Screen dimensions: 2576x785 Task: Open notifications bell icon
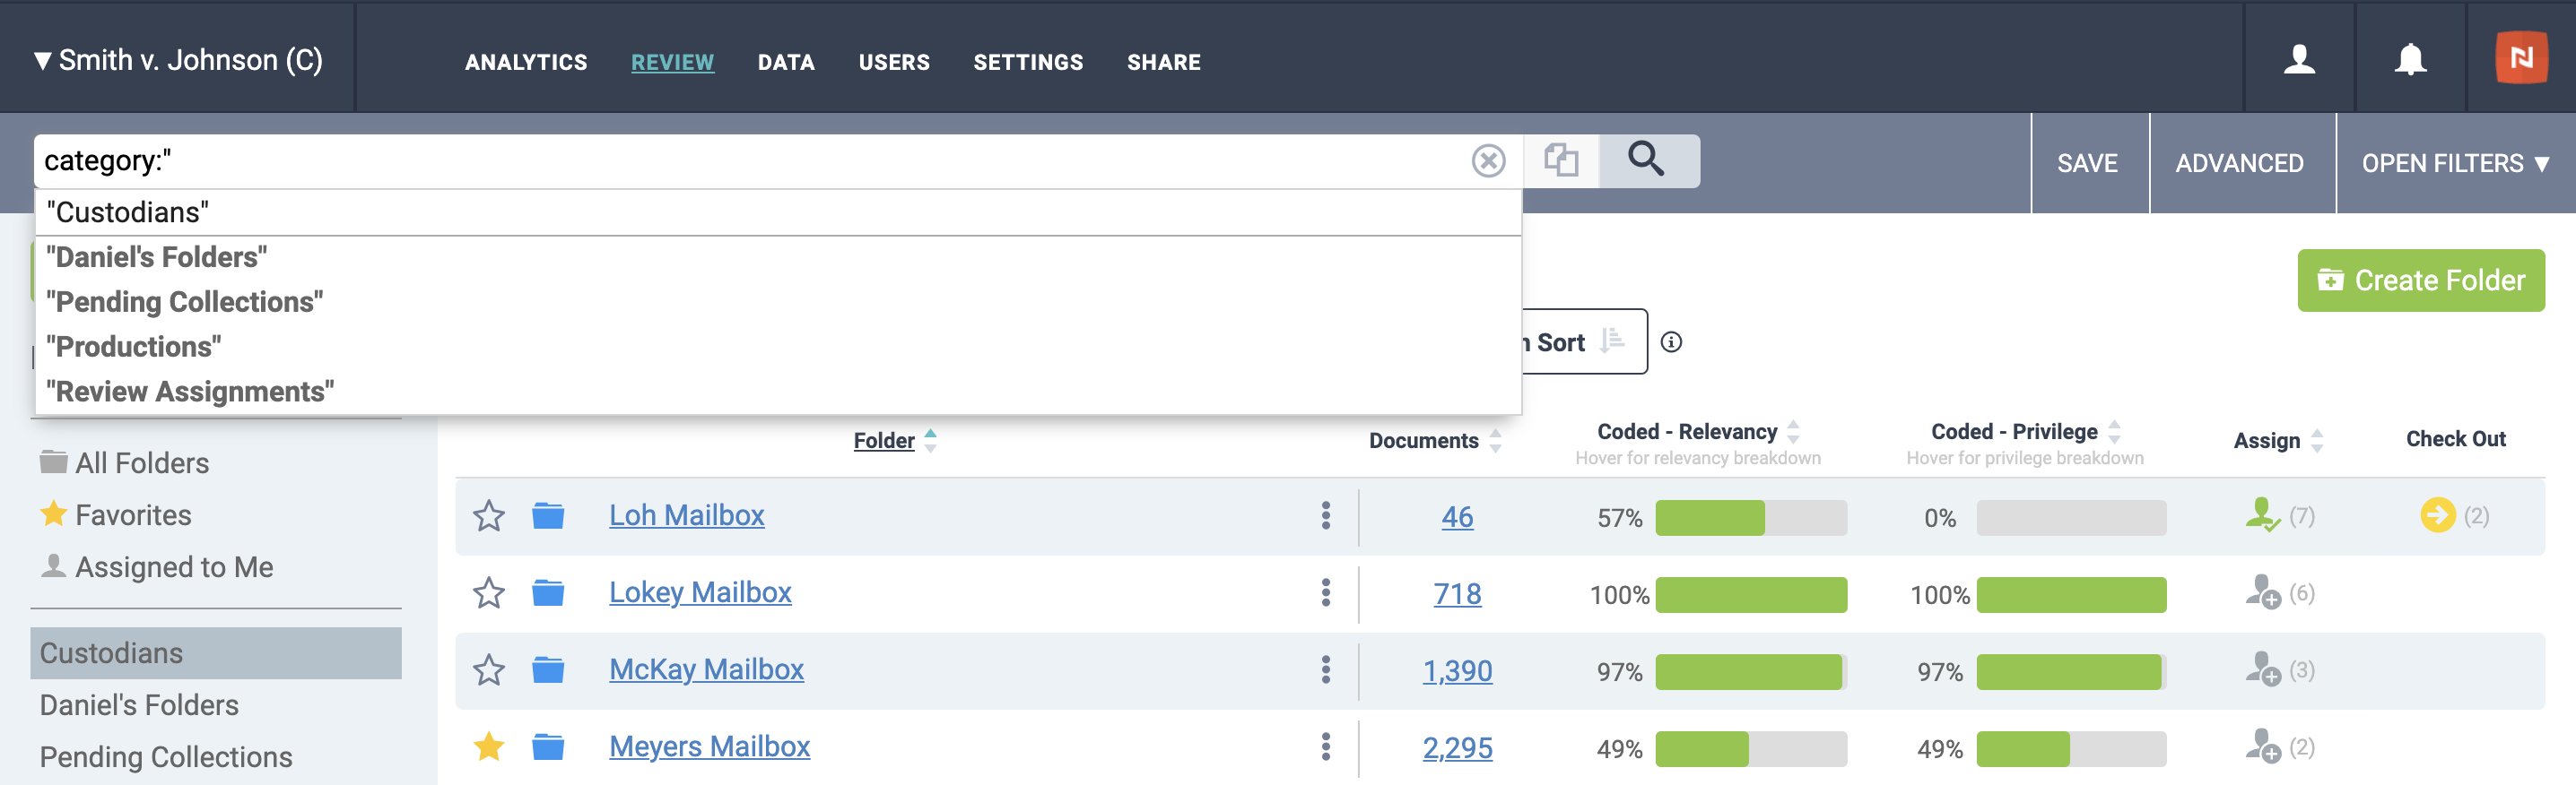click(2410, 60)
